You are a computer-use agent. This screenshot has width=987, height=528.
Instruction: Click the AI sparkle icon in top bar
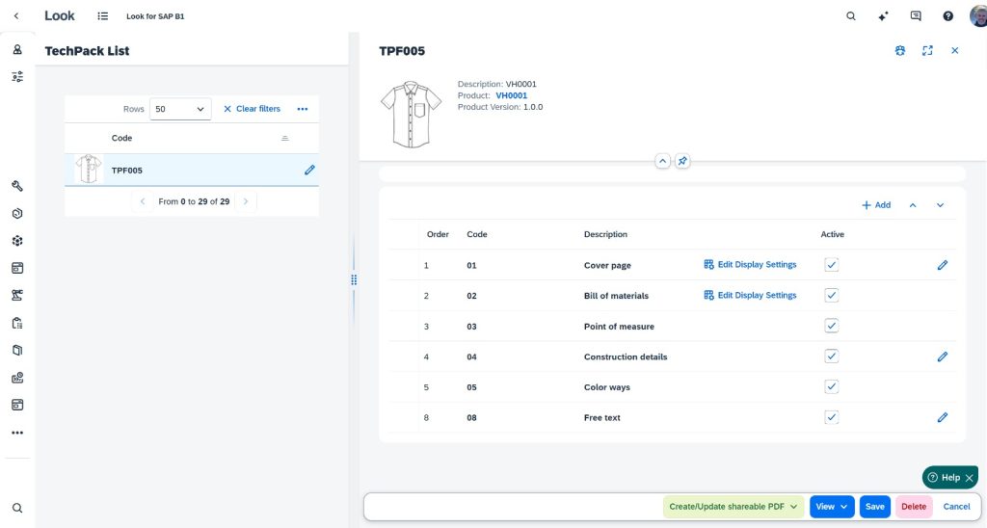click(x=883, y=16)
